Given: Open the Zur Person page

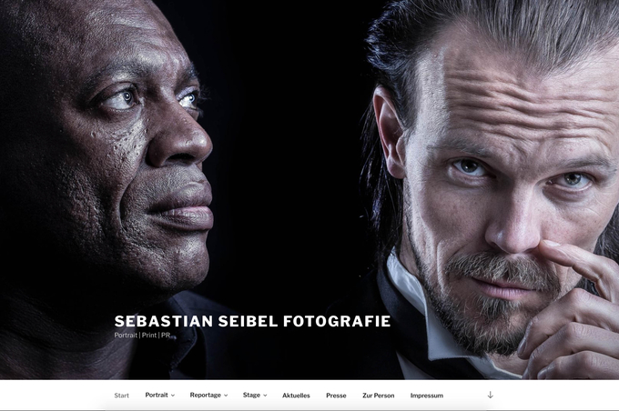Looking at the screenshot, I should coord(378,396).
